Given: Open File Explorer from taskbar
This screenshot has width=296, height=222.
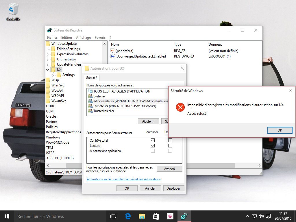Looking at the screenshot, I should point(142,216).
